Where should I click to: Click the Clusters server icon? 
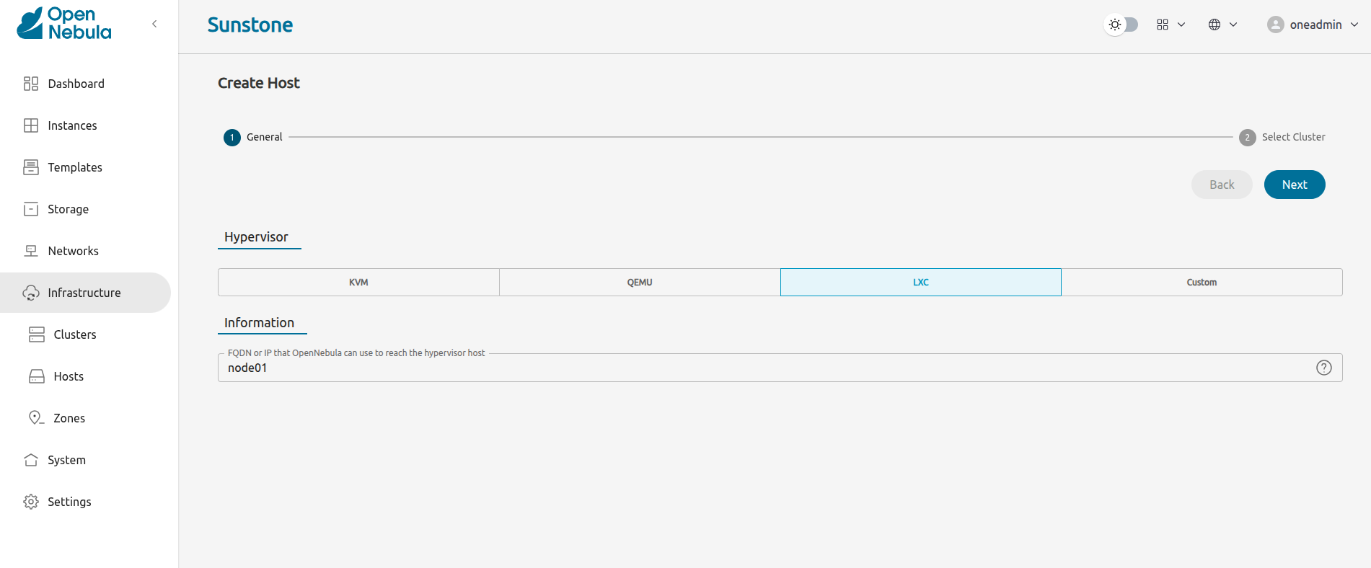click(37, 334)
